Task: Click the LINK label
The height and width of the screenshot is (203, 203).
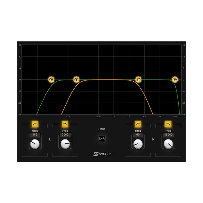Action: click(x=102, y=129)
